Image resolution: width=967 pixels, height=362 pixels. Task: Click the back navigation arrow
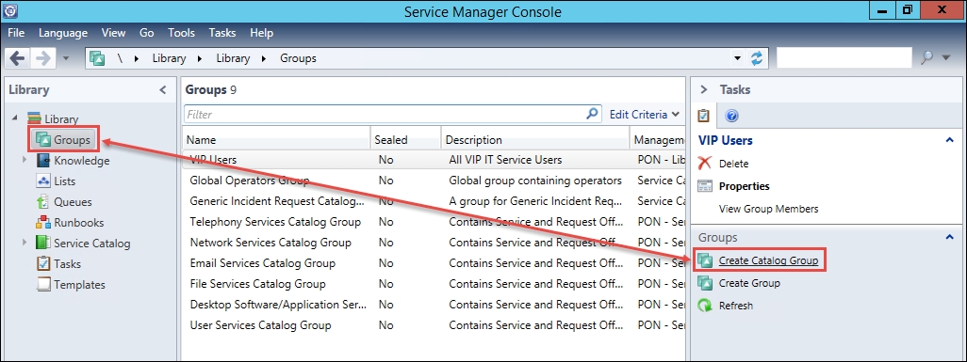(17, 58)
